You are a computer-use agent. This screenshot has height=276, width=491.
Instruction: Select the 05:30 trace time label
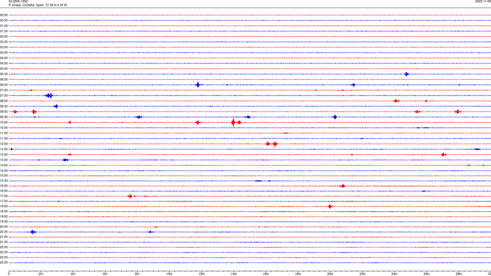tap(4, 74)
